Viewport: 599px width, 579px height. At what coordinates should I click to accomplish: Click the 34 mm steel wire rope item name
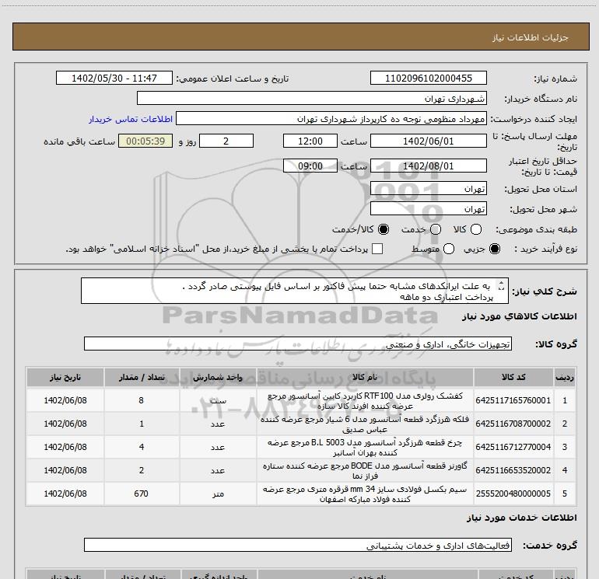pyautogui.click(x=365, y=494)
